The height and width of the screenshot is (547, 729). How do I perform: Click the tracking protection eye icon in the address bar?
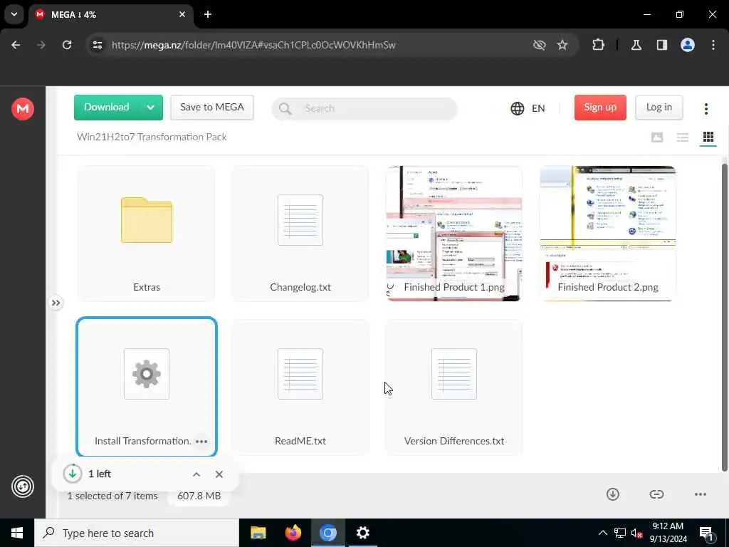pos(540,45)
